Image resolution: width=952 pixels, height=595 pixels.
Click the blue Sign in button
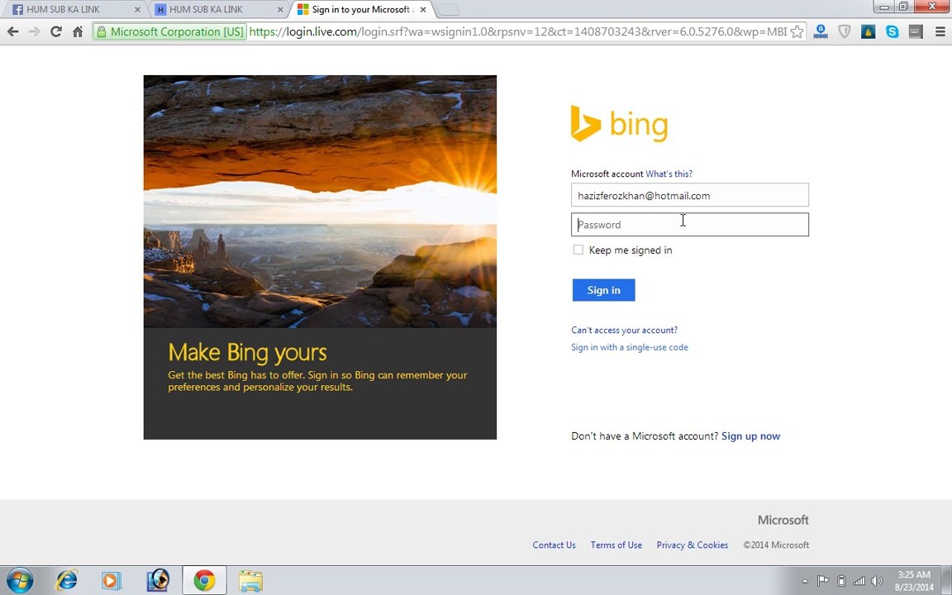point(603,290)
